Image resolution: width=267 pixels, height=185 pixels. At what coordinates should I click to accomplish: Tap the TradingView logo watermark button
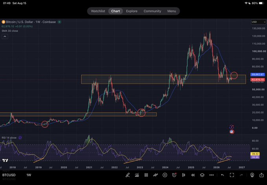click(5, 160)
